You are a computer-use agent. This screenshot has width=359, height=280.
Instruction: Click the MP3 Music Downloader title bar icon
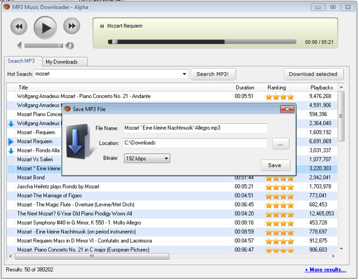(7, 7)
